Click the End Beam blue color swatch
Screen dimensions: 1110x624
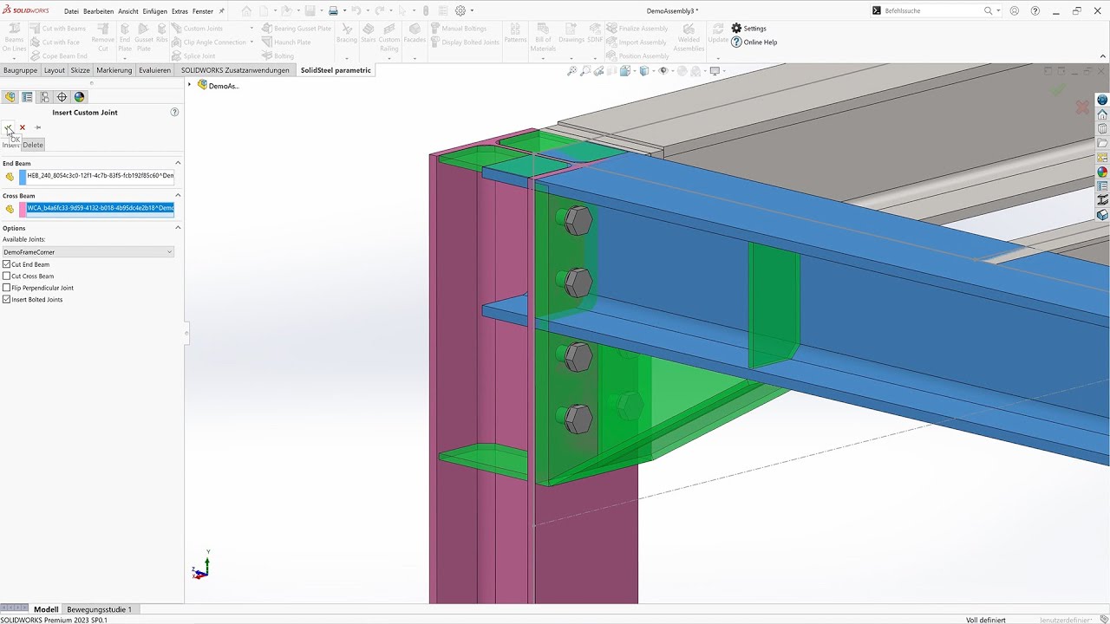point(23,176)
